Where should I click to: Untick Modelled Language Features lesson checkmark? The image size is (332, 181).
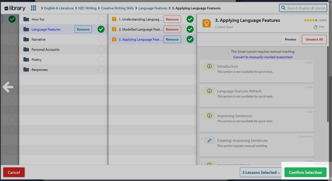pyautogui.click(x=190, y=29)
